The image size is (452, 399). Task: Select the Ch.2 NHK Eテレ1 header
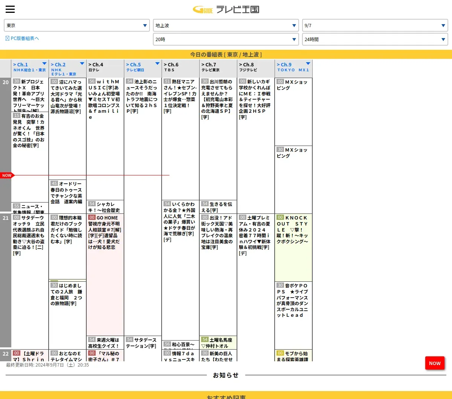pyautogui.click(x=67, y=68)
